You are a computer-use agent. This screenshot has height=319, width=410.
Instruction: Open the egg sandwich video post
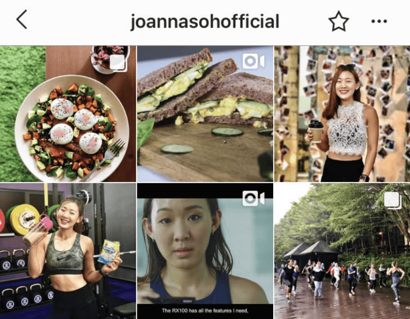(205, 114)
